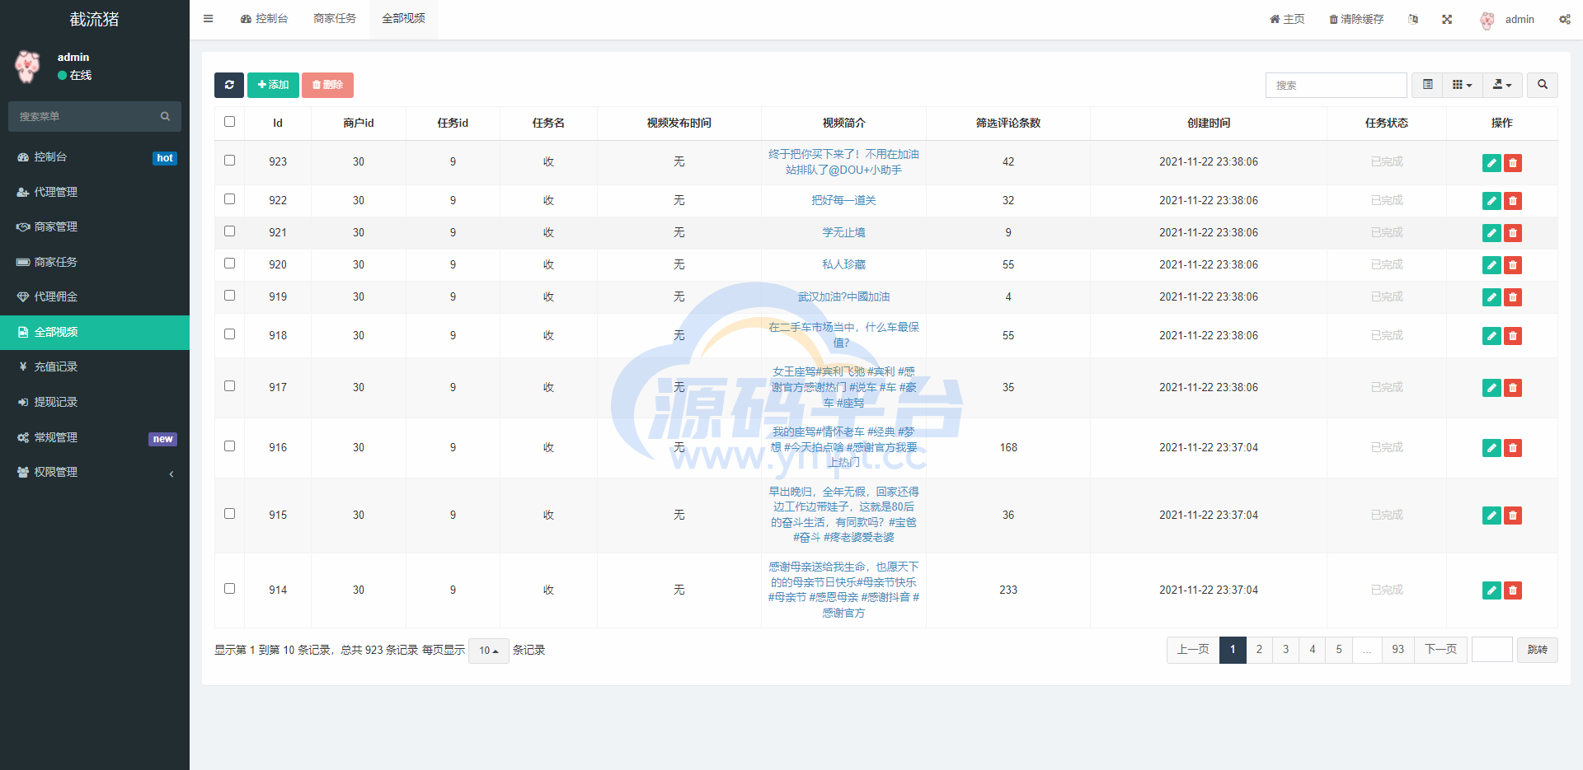Toggle the select-all checkbox in header
The width and height of the screenshot is (1583, 770).
229,121
